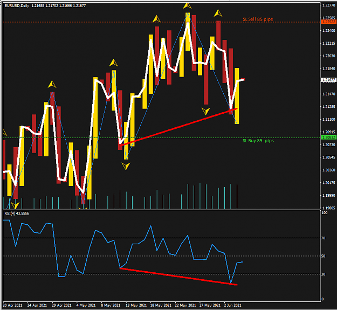Image resolution: width=337 pixels, height=310 pixels.
Task: Click the EURUSD,Daily chart title
Action: (x=17, y=5)
